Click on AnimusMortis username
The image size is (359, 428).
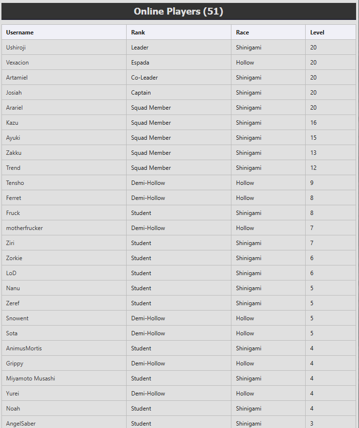(24, 348)
